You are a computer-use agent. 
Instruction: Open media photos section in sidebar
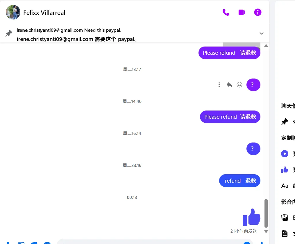tap(285, 218)
